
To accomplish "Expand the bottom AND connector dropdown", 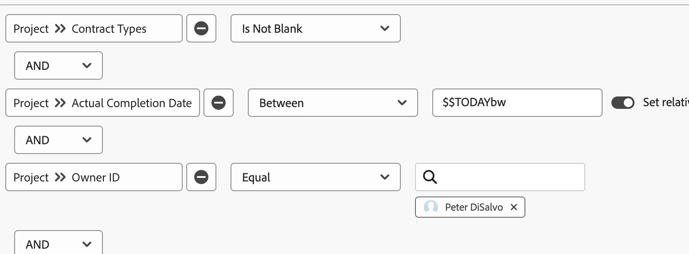I will click(58, 244).
